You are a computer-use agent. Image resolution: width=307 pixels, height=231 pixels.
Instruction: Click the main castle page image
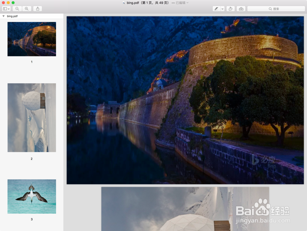coord(185,100)
